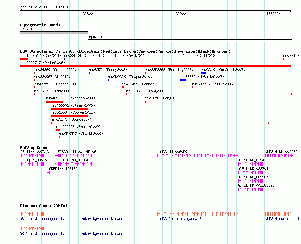
Task: Click the Cytogenetic Bands track title
Action: [40, 25]
